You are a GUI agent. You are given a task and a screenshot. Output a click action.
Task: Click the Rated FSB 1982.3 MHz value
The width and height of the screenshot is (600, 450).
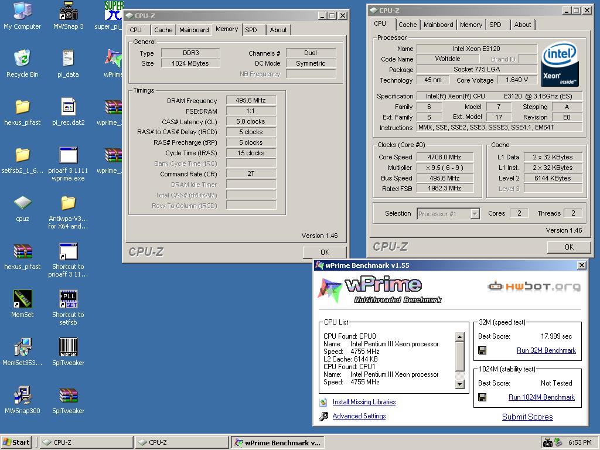[445, 188]
